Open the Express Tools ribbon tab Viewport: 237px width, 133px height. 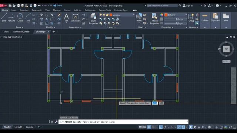point(105,10)
